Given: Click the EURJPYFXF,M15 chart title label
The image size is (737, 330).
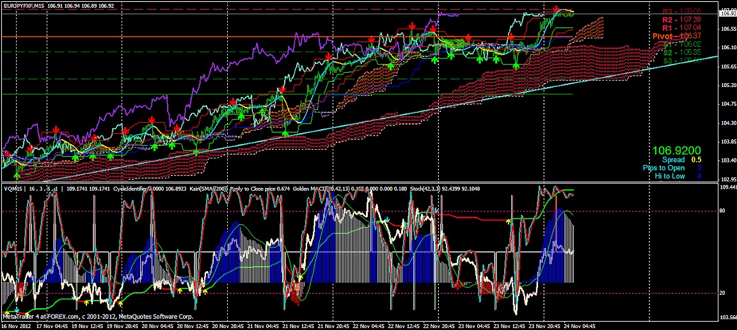Looking at the screenshot, I should [x=24, y=5].
